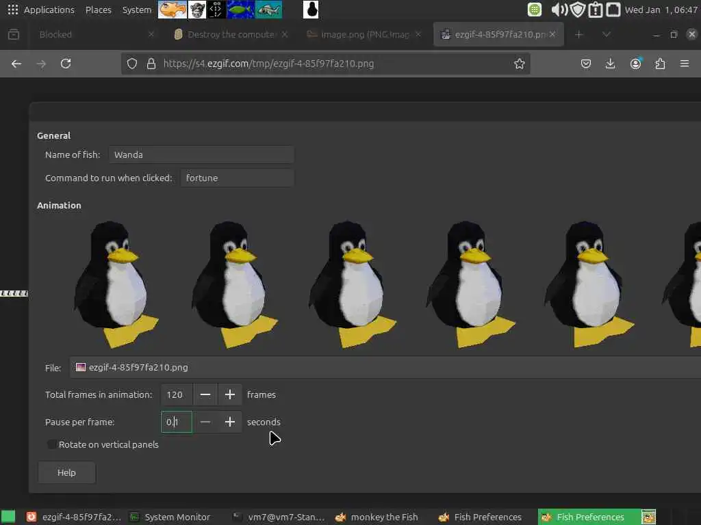Screen dimensions: 701x525
Task: Reload the ezgif page
Action: coord(66,64)
